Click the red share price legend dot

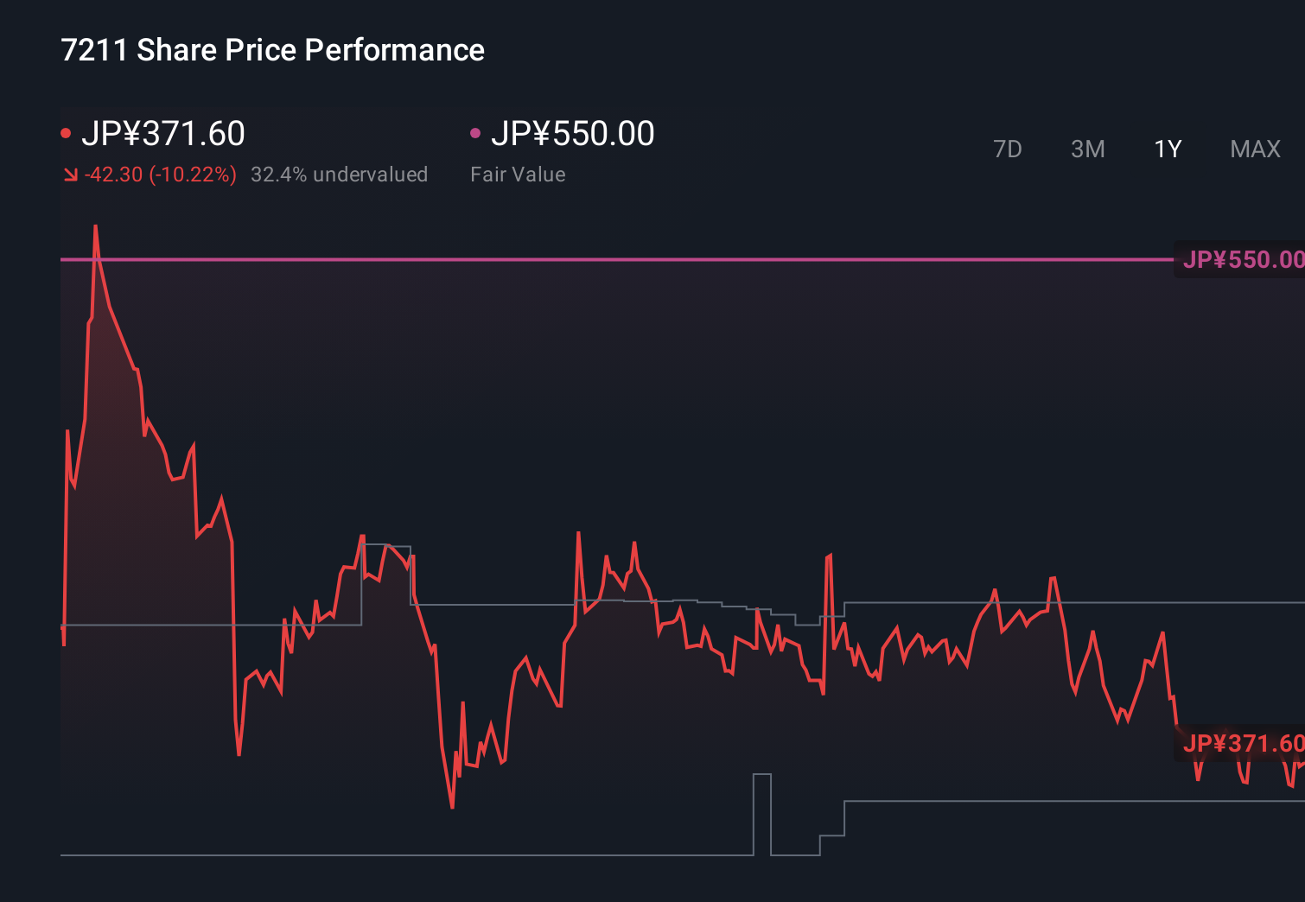pos(67,131)
